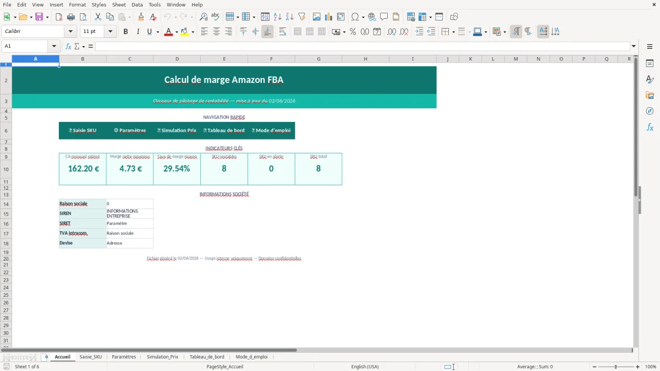Open Borders dropdown arrow
The image size is (660, 371).
pos(453,32)
